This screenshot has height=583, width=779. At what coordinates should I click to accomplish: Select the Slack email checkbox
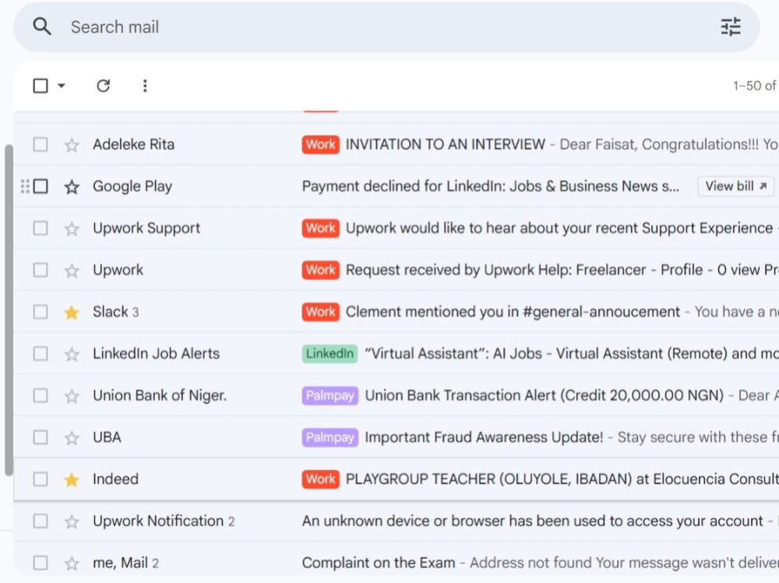[x=41, y=312]
